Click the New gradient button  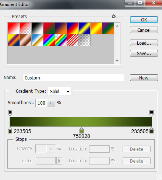click(144, 78)
